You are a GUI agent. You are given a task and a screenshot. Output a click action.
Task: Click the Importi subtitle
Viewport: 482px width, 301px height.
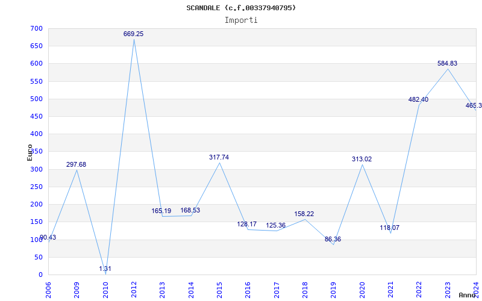click(x=241, y=20)
